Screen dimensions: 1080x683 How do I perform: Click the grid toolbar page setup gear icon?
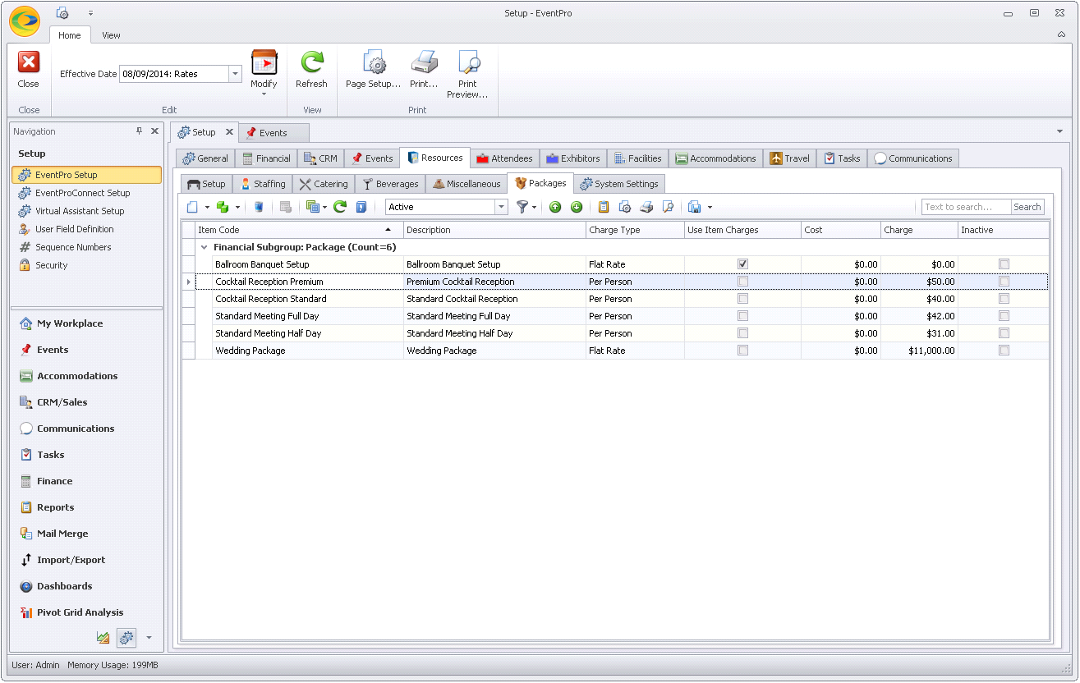click(625, 207)
